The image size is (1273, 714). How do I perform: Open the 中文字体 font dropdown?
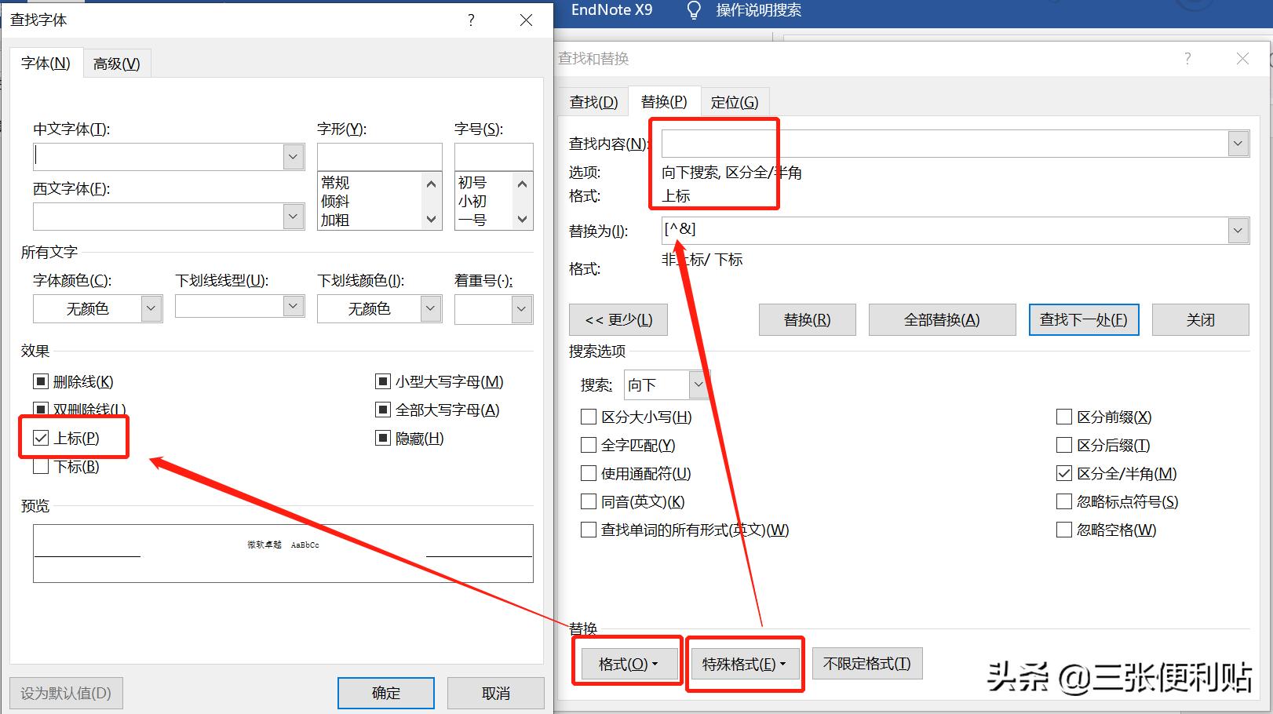[x=293, y=156]
